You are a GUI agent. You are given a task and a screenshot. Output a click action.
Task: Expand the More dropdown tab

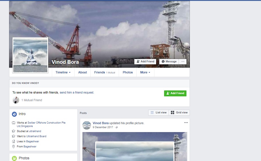tap(145, 72)
